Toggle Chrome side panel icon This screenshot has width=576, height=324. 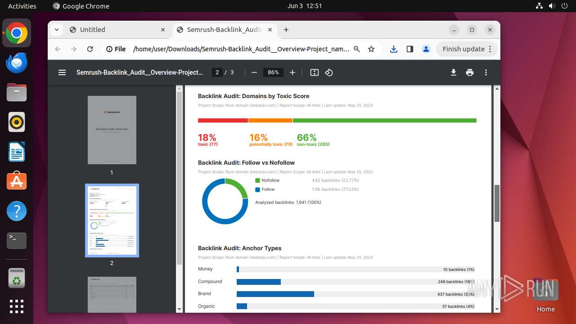click(x=410, y=49)
